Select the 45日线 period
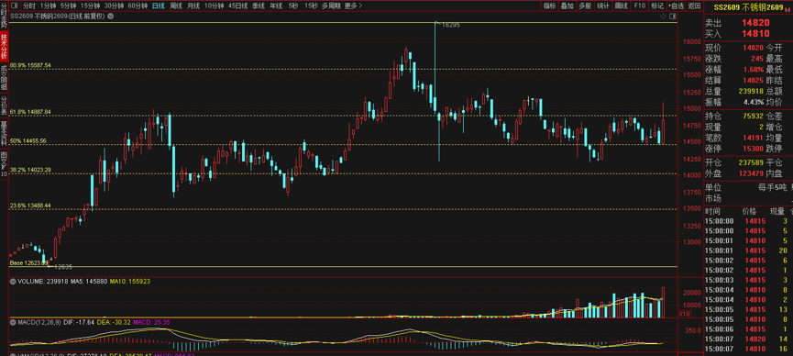Screen dimensions: 793x356 point(238,6)
